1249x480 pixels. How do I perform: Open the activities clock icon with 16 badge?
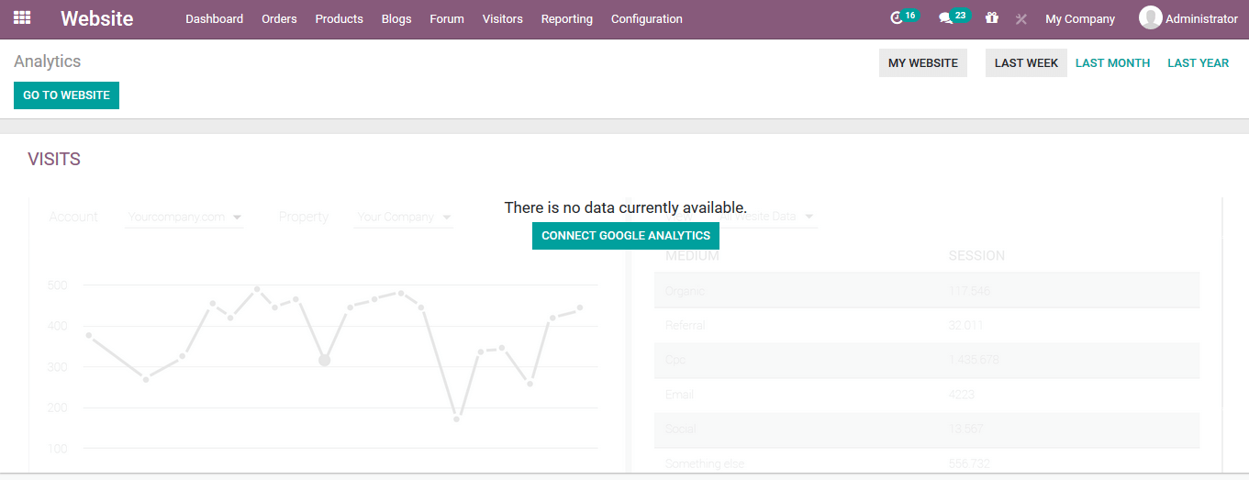coord(898,18)
